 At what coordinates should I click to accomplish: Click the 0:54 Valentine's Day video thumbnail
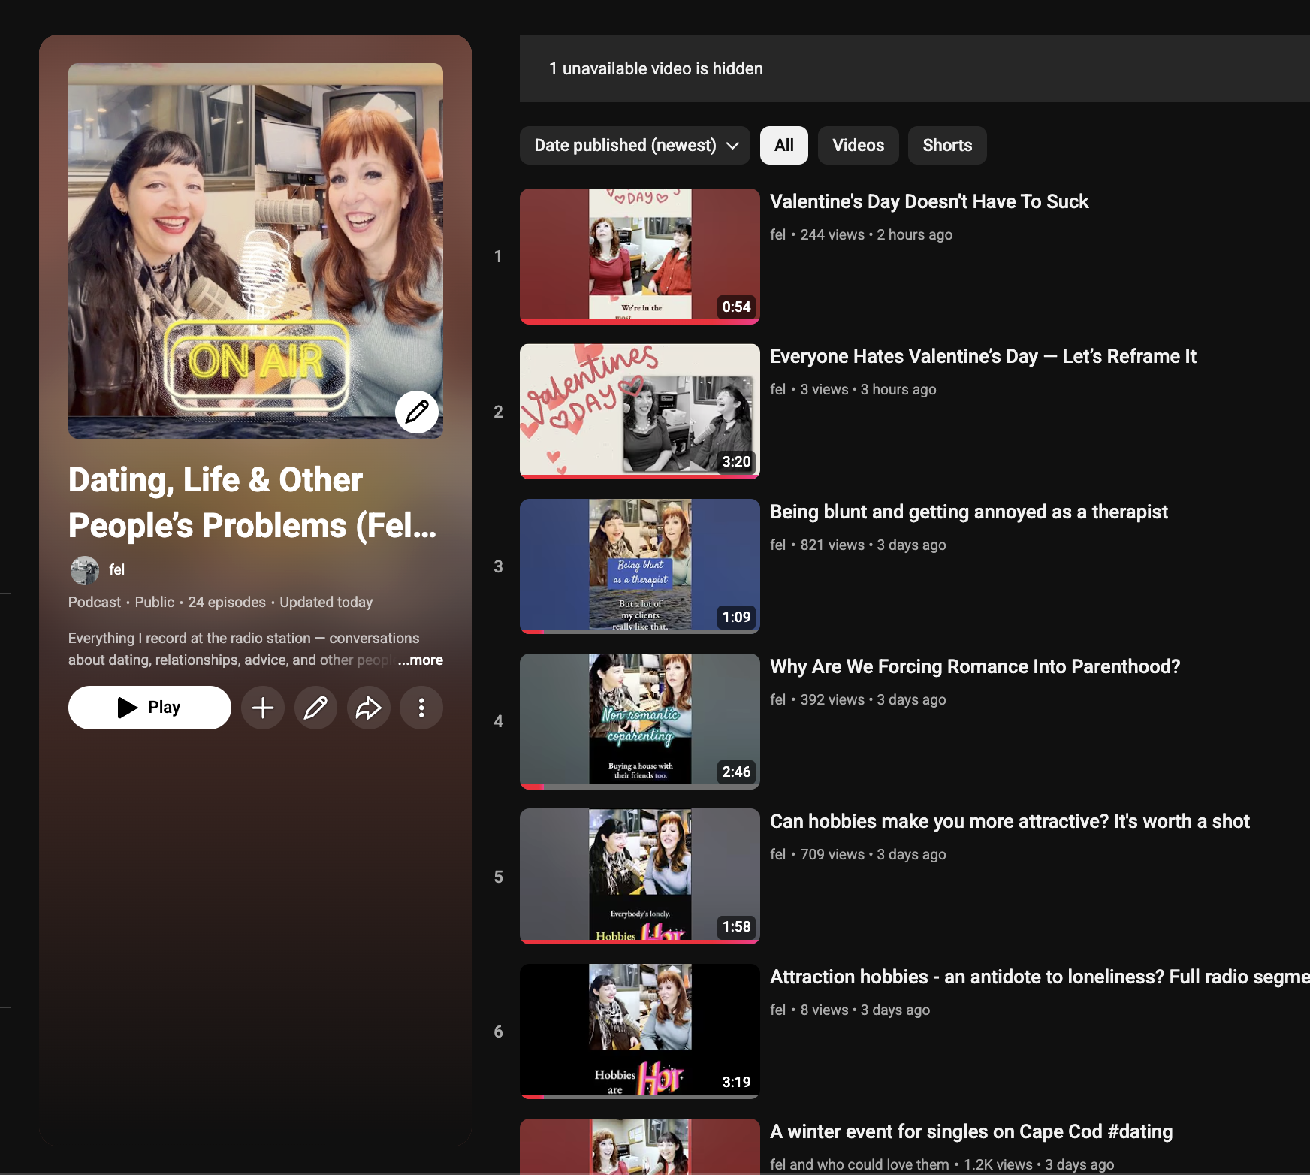point(640,256)
